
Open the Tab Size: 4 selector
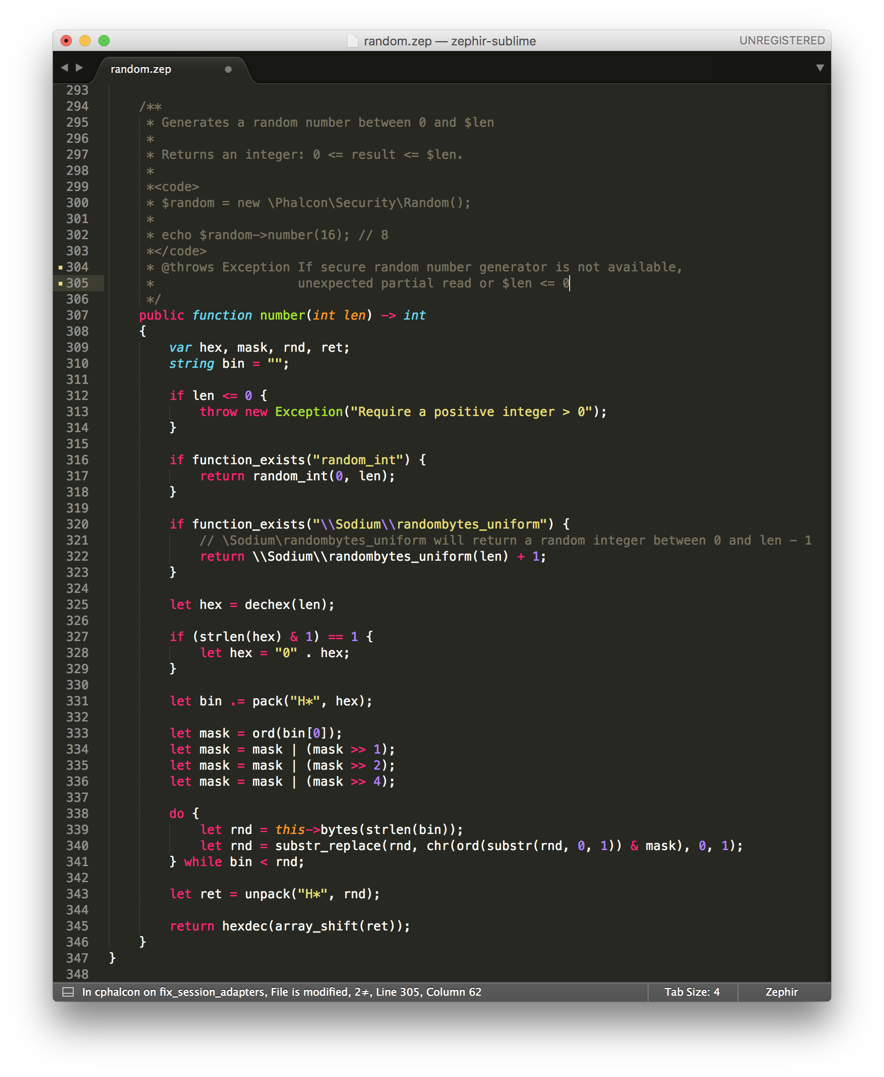[692, 991]
